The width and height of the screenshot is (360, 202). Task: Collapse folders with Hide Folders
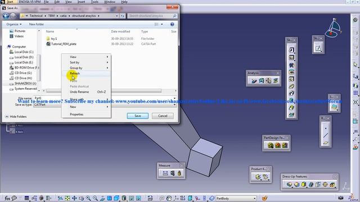[x=16, y=117]
